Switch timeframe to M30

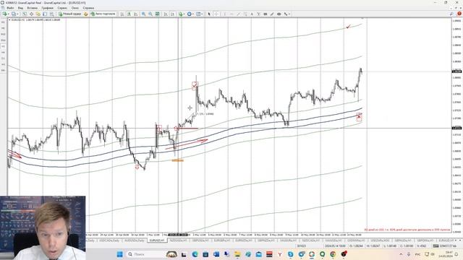point(3,40)
